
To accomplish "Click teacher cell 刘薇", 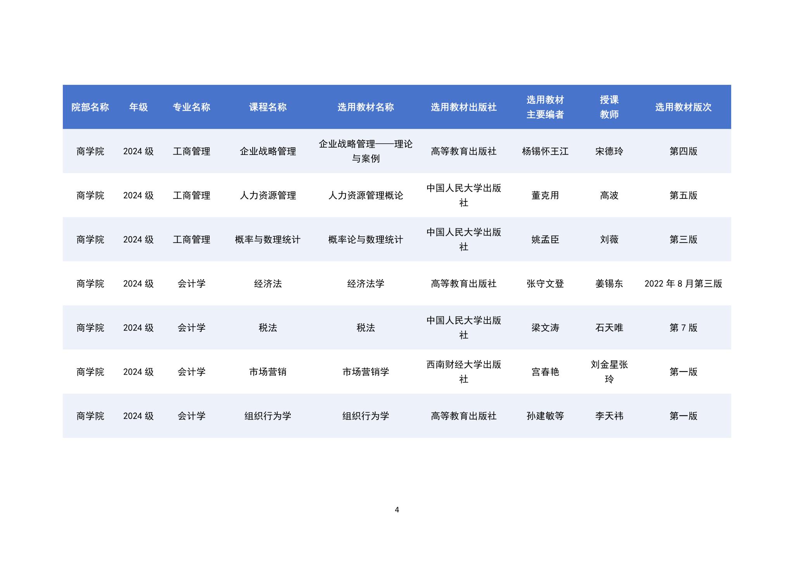I will pos(609,240).
